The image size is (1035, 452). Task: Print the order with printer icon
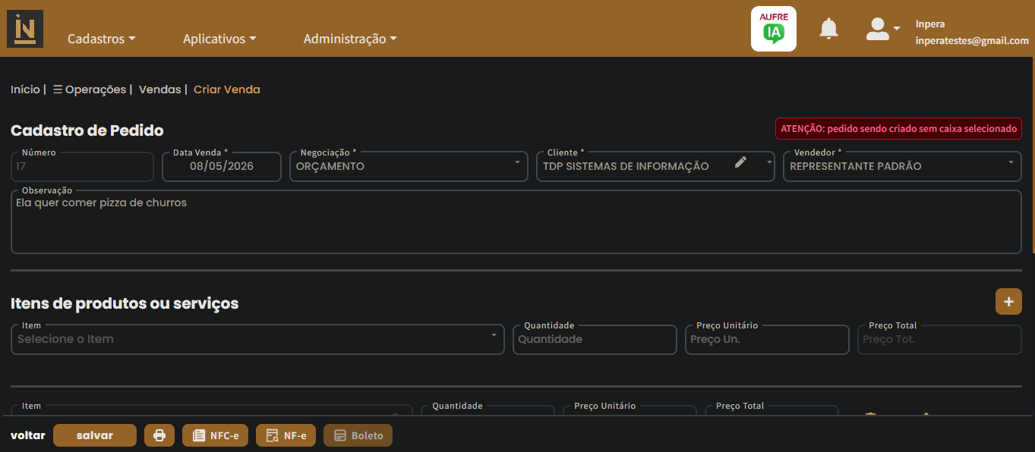coord(159,435)
